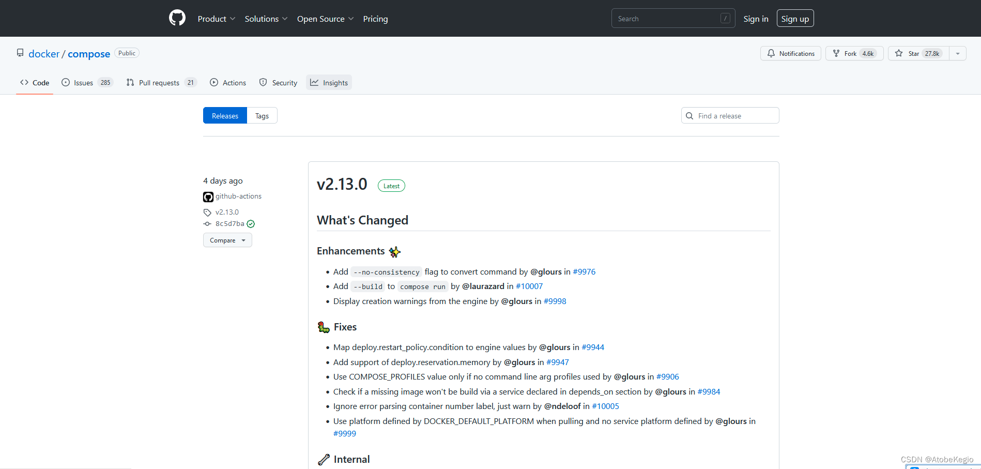981x469 pixels.
Task: Open pull request #9999
Action: click(x=345, y=433)
